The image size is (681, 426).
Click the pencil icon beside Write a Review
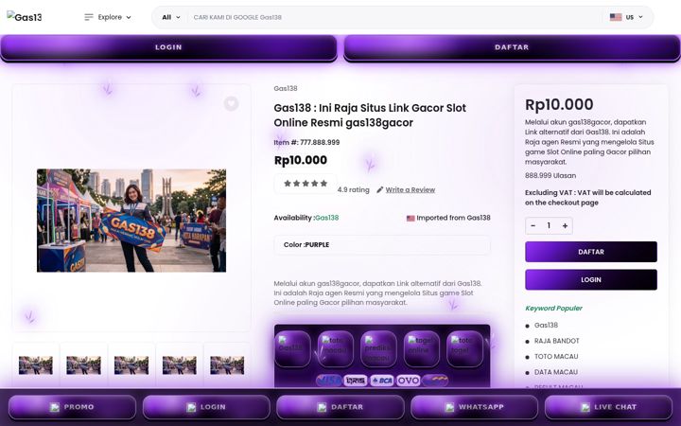pos(380,189)
